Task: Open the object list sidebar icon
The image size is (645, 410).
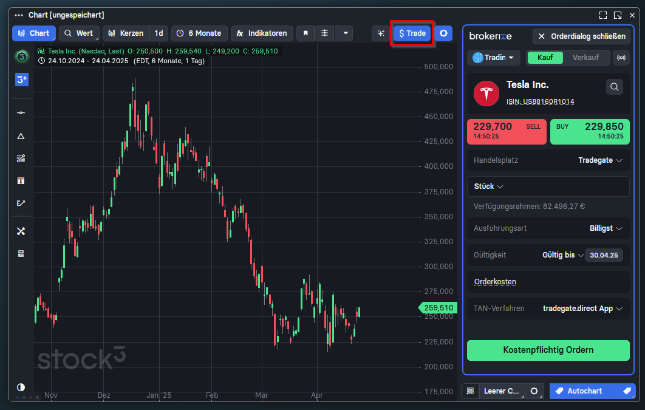Action: pyautogui.click(x=21, y=254)
